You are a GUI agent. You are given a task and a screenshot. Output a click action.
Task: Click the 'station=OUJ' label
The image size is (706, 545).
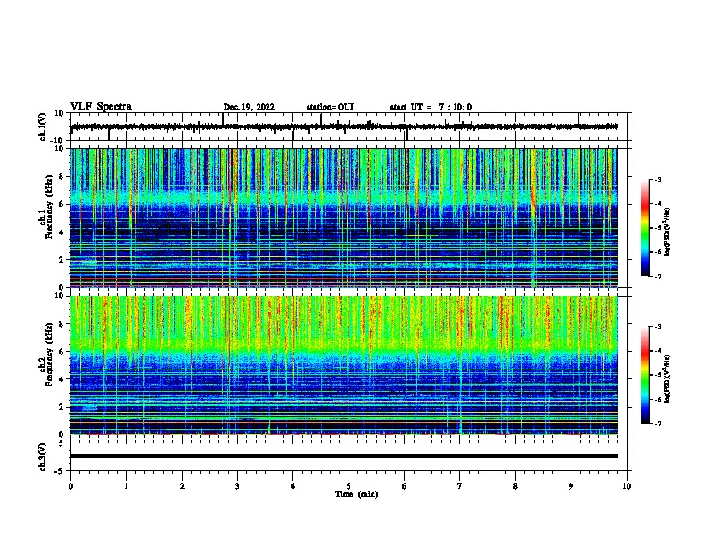pyautogui.click(x=330, y=107)
